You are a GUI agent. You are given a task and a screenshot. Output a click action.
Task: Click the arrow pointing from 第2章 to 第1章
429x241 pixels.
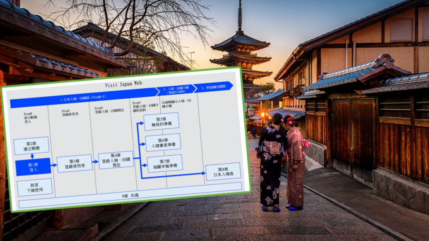[33, 157]
